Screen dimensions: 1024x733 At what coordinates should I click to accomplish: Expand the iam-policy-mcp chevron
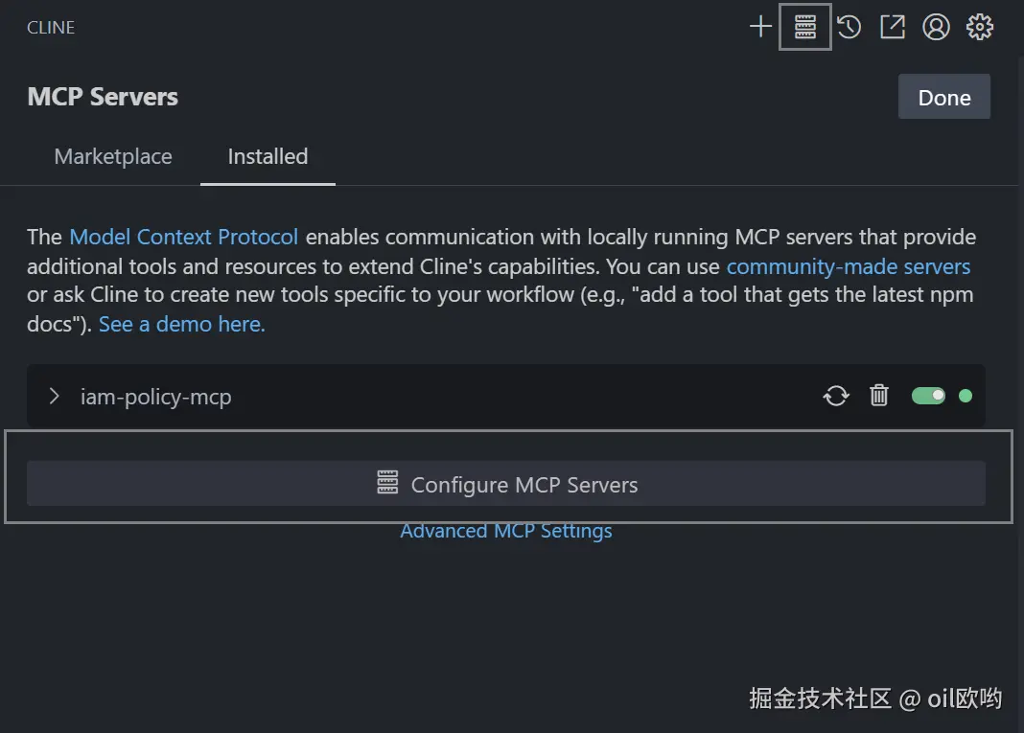click(x=55, y=396)
